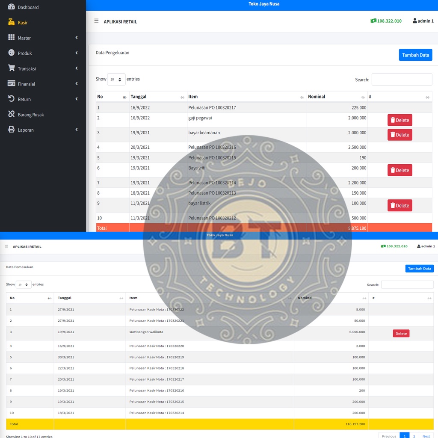Delete the sumbangan walikota income row
Screen dimensions: 438x438
pyautogui.click(x=401, y=334)
